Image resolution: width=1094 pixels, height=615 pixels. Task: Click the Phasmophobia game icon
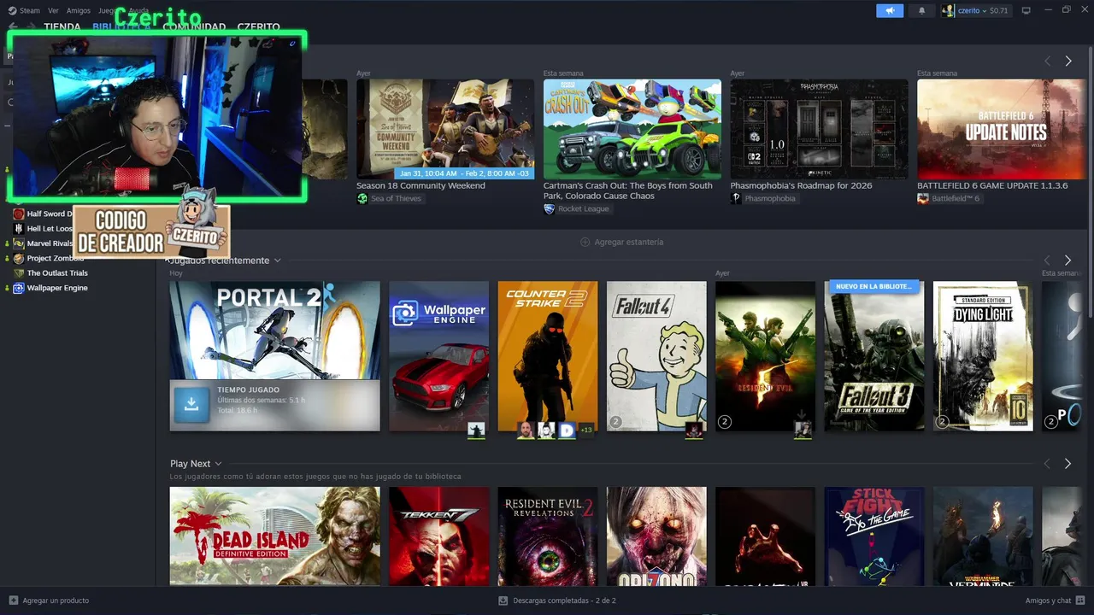click(x=736, y=198)
